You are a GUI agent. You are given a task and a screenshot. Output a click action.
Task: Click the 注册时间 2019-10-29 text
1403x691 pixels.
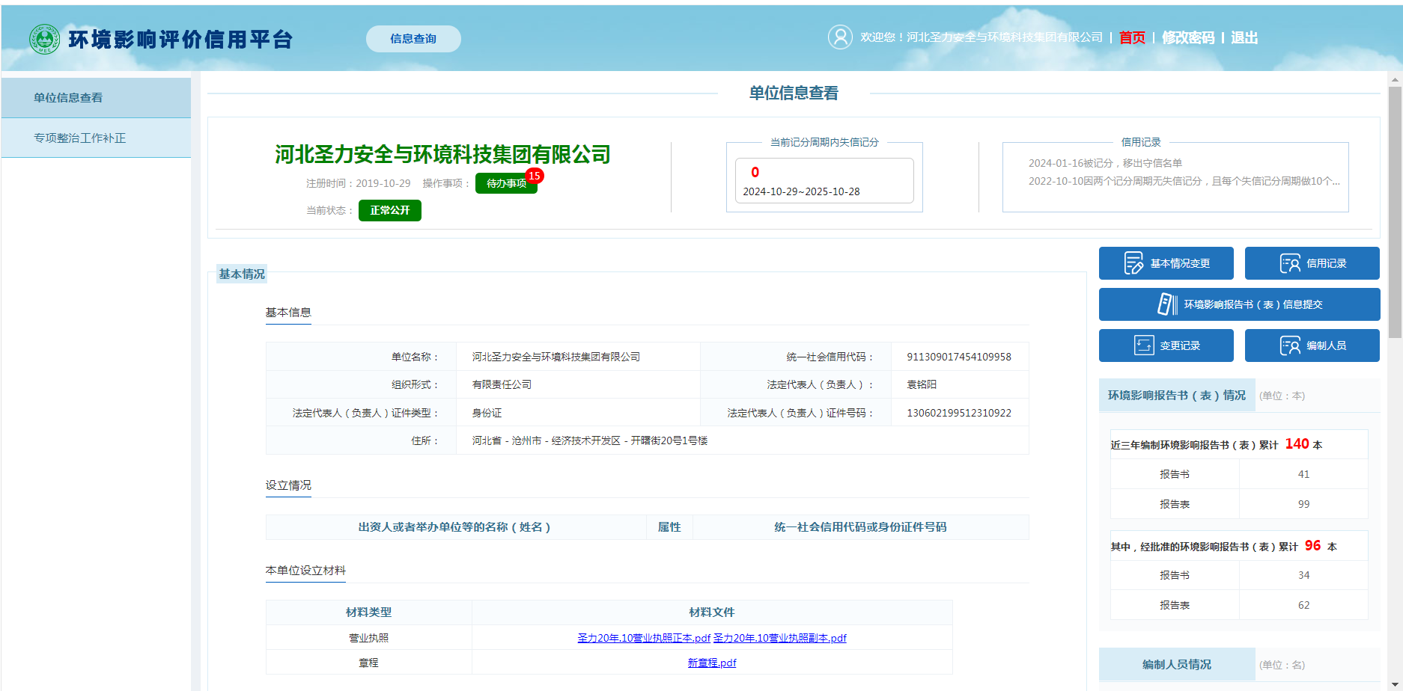pos(358,183)
